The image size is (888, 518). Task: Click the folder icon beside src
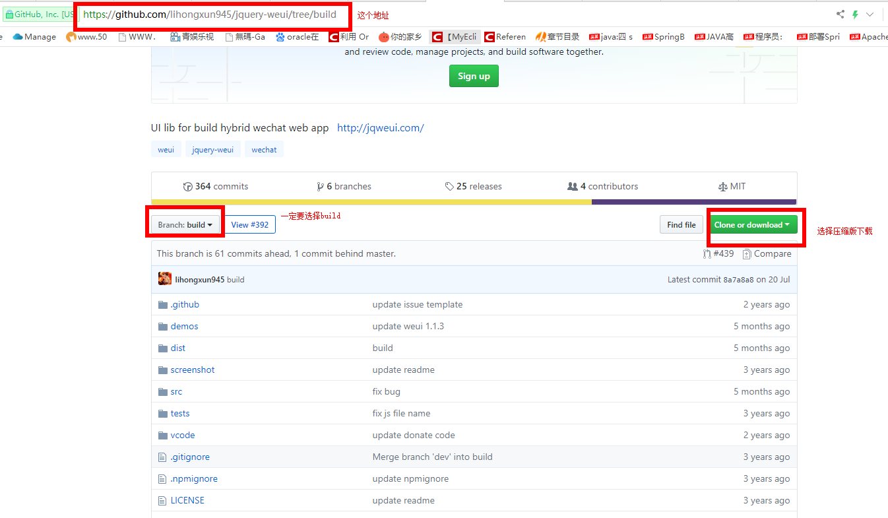(163, 392)
